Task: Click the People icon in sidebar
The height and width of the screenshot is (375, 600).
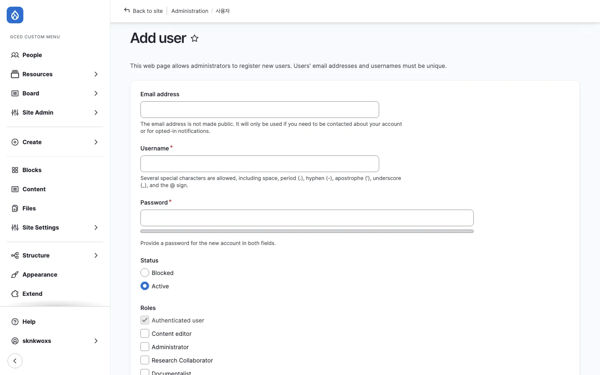Action: click(15, 55)
